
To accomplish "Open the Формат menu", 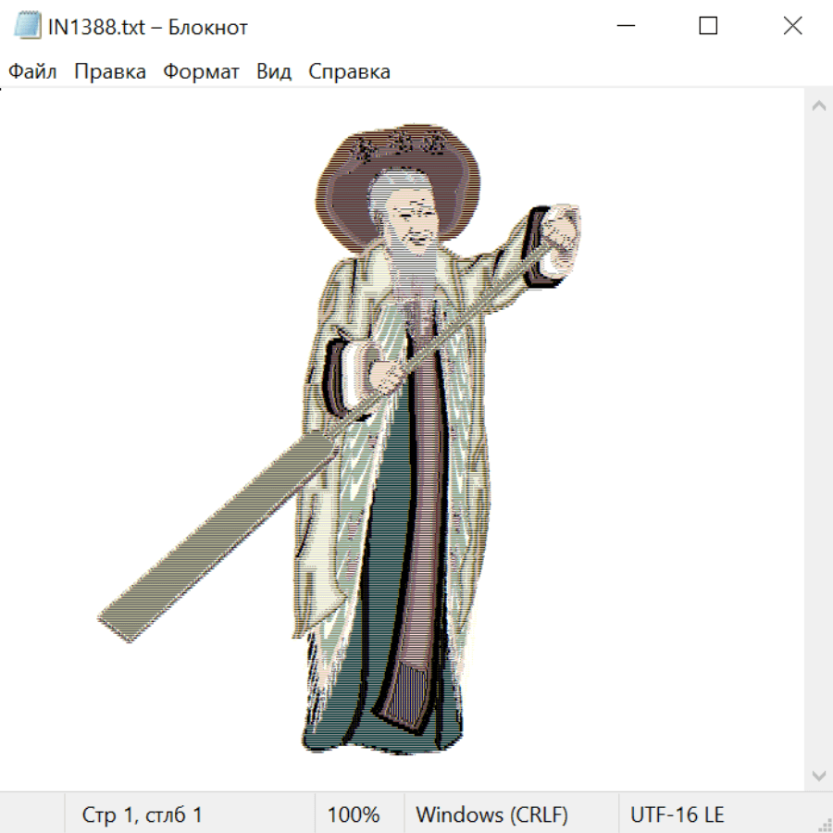I will (201, 72).
